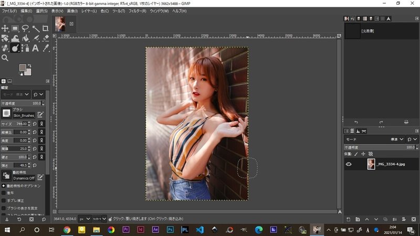Delete the layer button

(x=414, y=219)
